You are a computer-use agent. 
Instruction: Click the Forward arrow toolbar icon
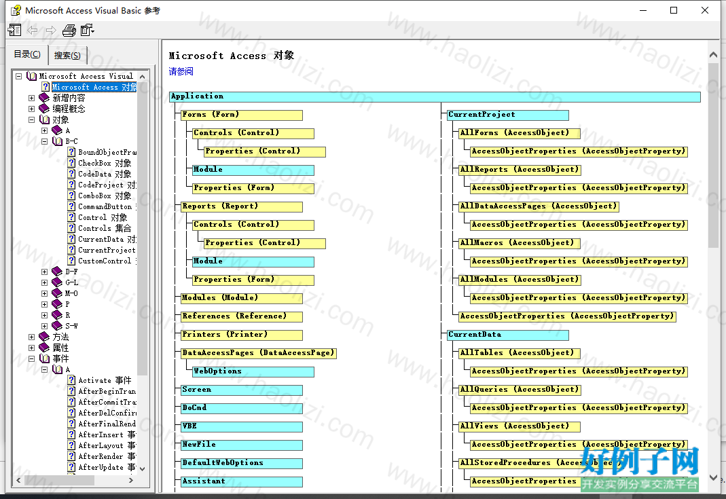tap(50, 31)
